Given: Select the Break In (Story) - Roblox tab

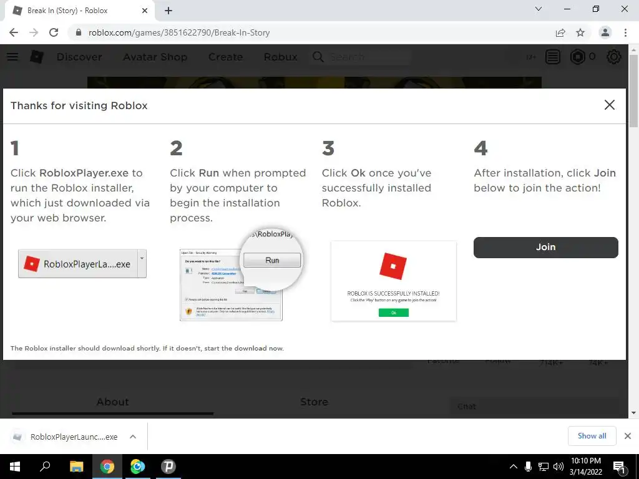Looking at the screenshot, I should click(x=79, y=11).
